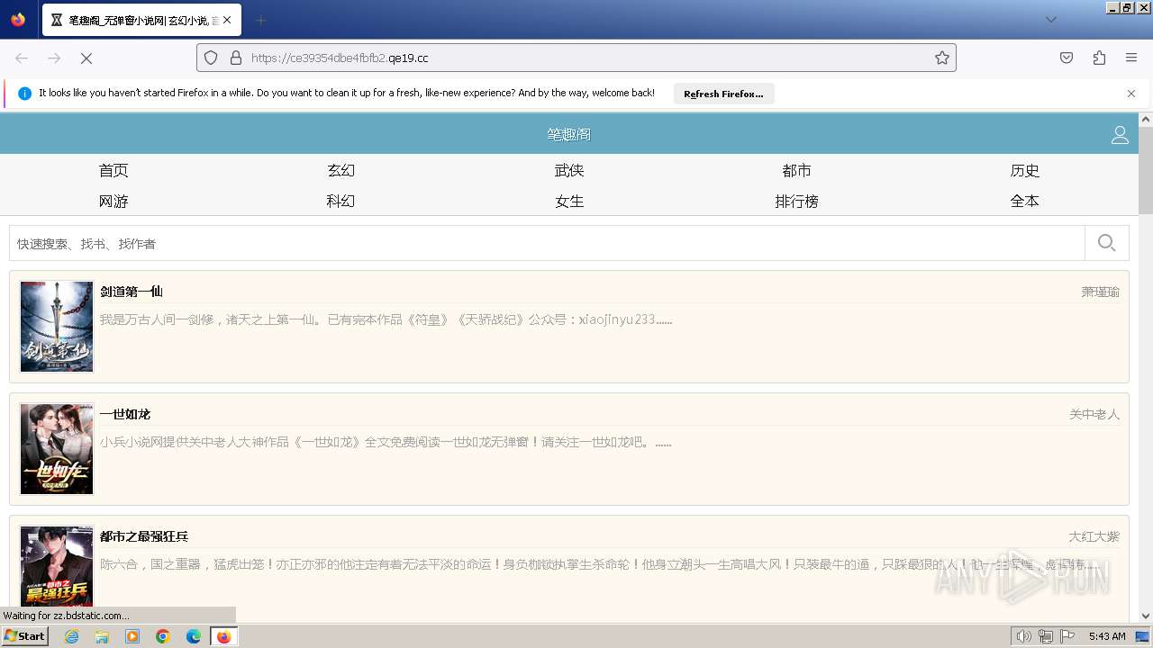1153x648 pixels.
Task: Click the volume speaker tray icon
Action: (x=1023, y=636)
